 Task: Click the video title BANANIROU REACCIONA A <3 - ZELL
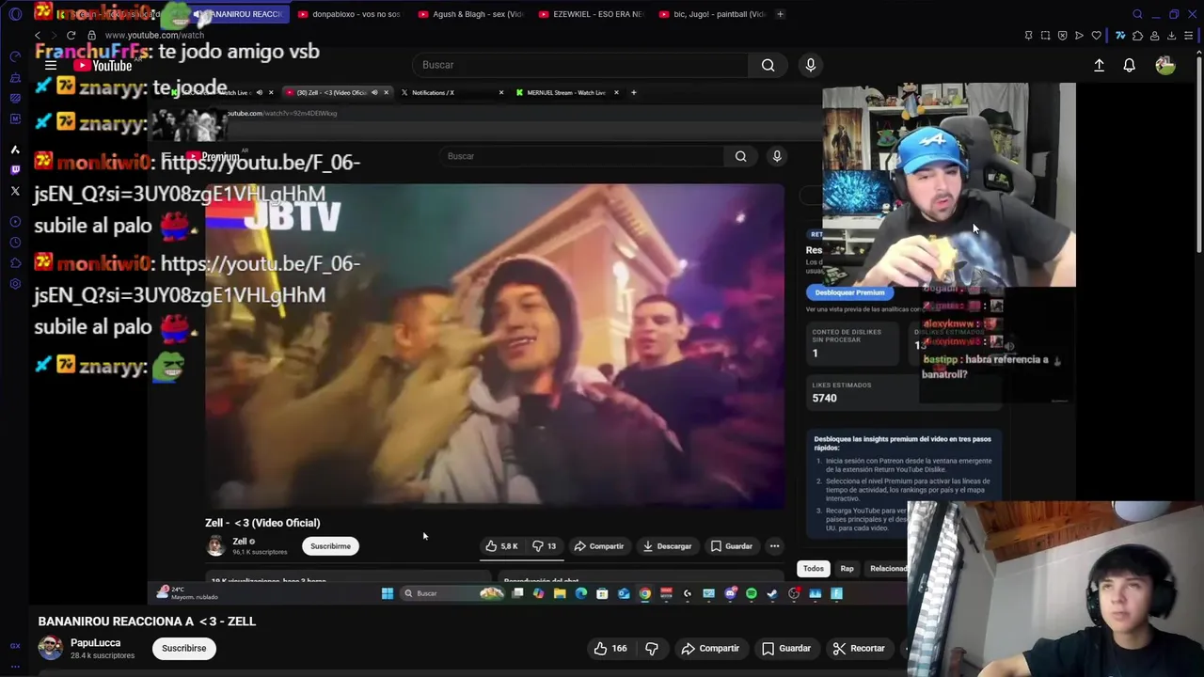[147, 621]
